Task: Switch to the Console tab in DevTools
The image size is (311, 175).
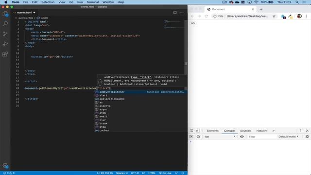Action: (x=229, y=131)
